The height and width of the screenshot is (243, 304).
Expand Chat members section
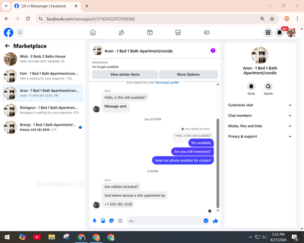(x=260, y=115)
